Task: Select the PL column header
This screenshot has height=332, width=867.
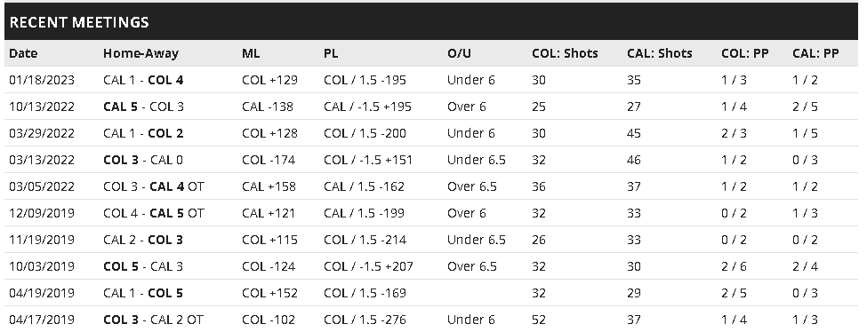Action: click(x=331, y=53)
